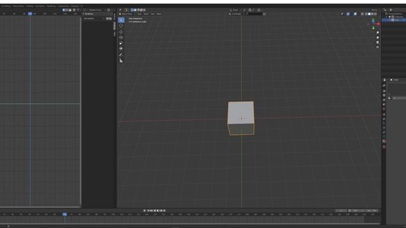Open the Physics properties tab
The width and height of the screenshot is (406, 228).
point(384,128)
